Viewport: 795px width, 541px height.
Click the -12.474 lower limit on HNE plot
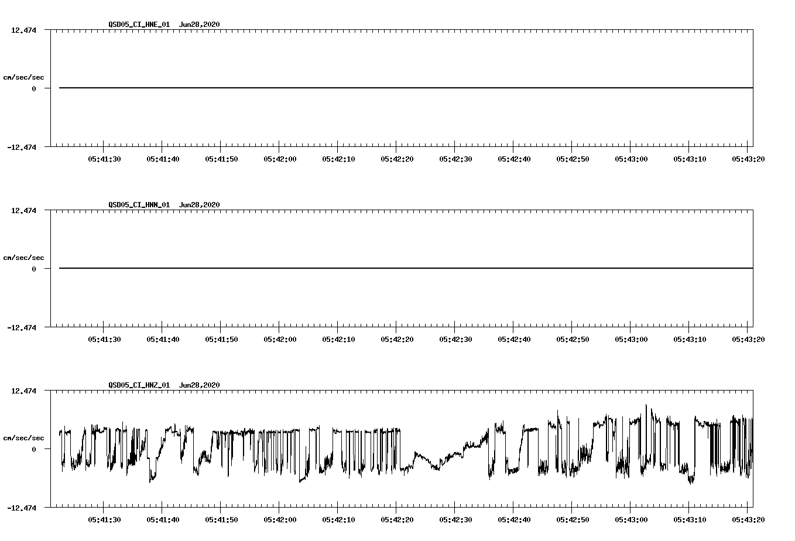pyautogui.click(x=22, y=147)
